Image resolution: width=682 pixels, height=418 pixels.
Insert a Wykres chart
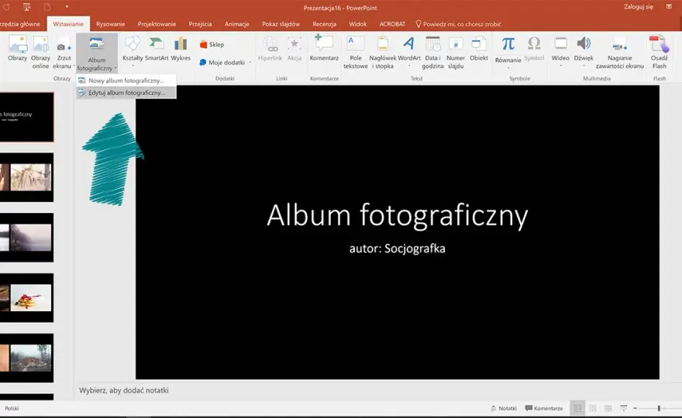pos(181,48)
